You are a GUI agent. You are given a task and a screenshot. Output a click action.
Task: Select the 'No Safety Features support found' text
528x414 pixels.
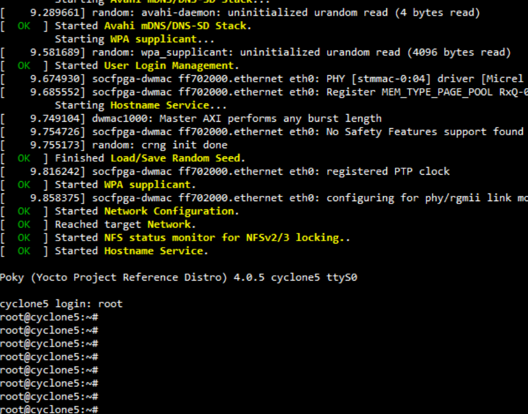(425, 132)
